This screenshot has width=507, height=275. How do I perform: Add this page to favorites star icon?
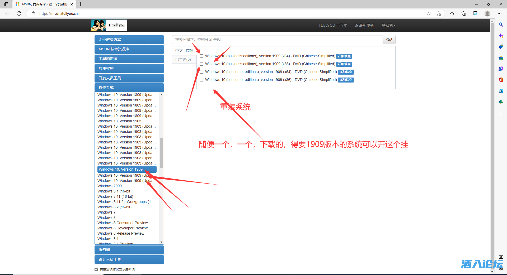point(439,13)
